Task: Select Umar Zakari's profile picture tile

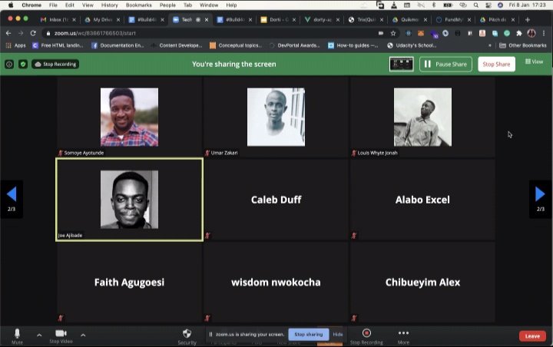Action: [x=276, y=117]
